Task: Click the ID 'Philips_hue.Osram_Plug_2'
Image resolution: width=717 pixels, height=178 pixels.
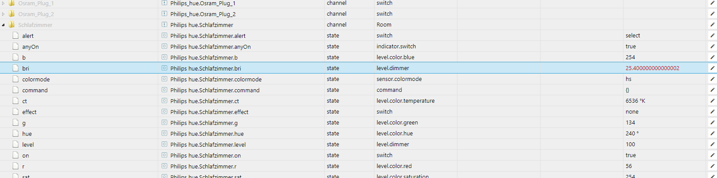Action: [203, 14]
